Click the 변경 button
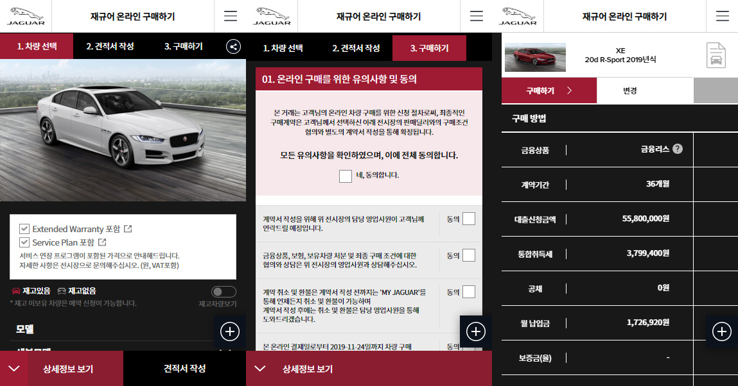The height and width of the screenshot is (386, 738). point(629,90)
